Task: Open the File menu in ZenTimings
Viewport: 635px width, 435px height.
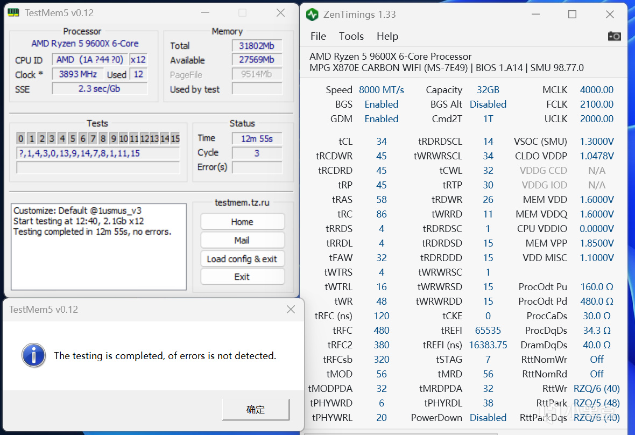Action: (318, 36)
